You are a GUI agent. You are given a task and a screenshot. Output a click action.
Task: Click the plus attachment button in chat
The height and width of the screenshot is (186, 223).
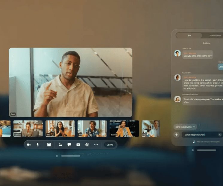coord(177,135)
